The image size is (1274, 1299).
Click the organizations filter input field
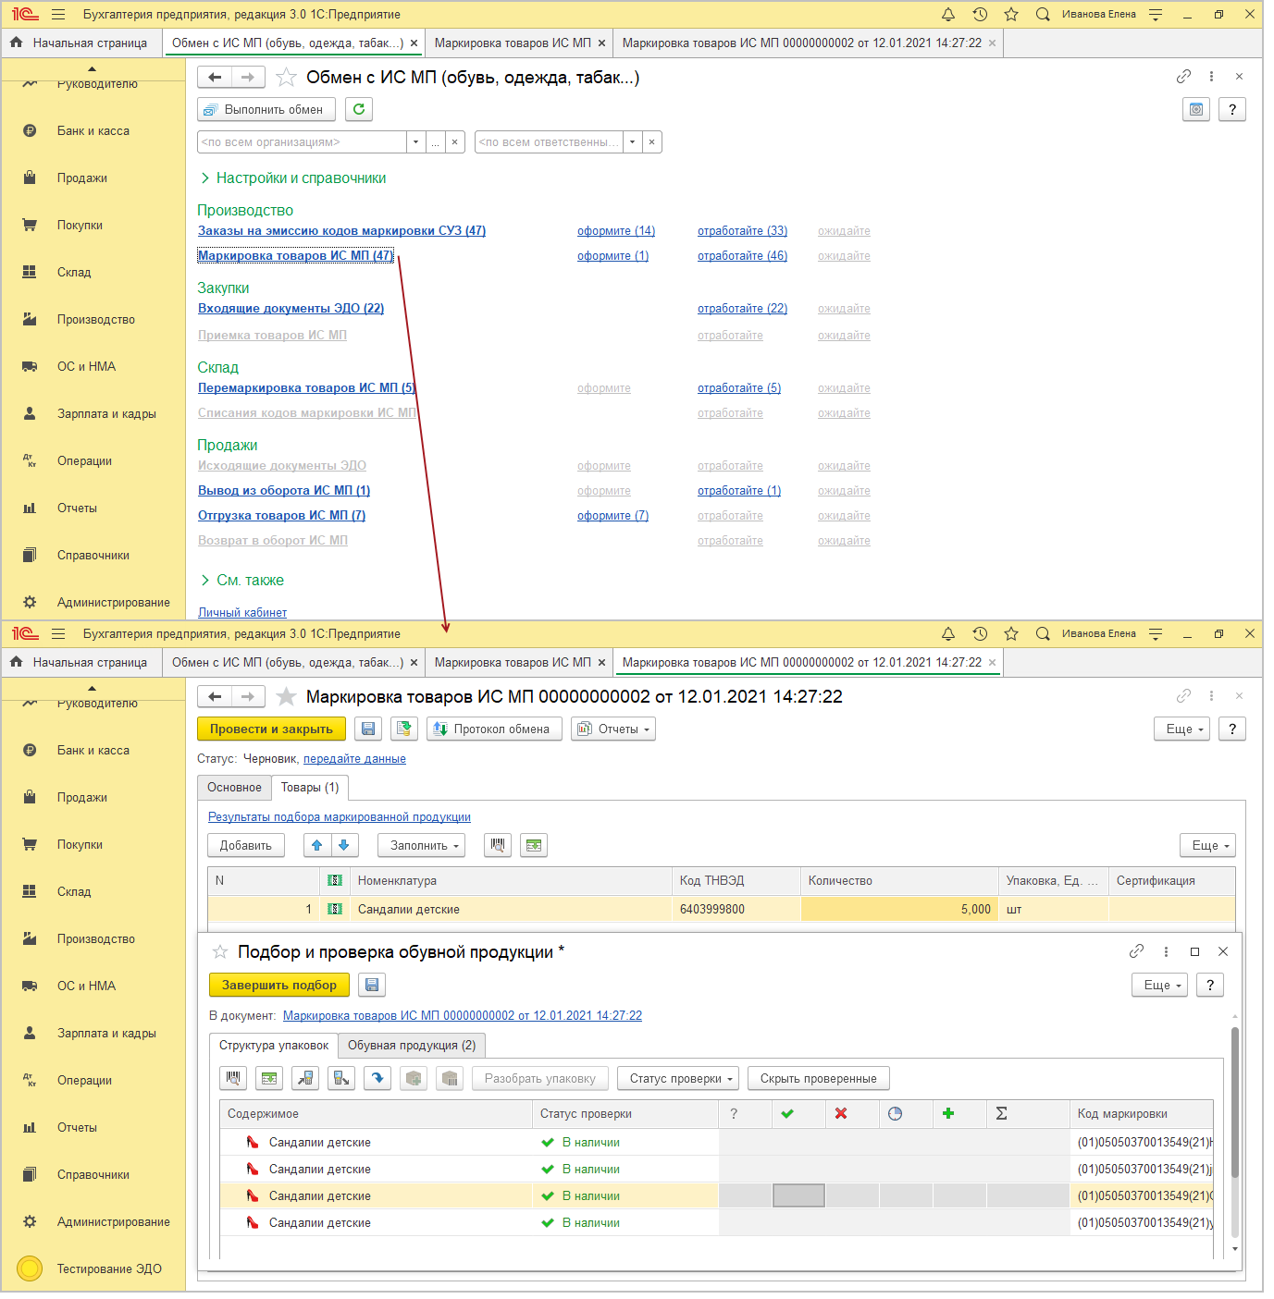[303, 142]
